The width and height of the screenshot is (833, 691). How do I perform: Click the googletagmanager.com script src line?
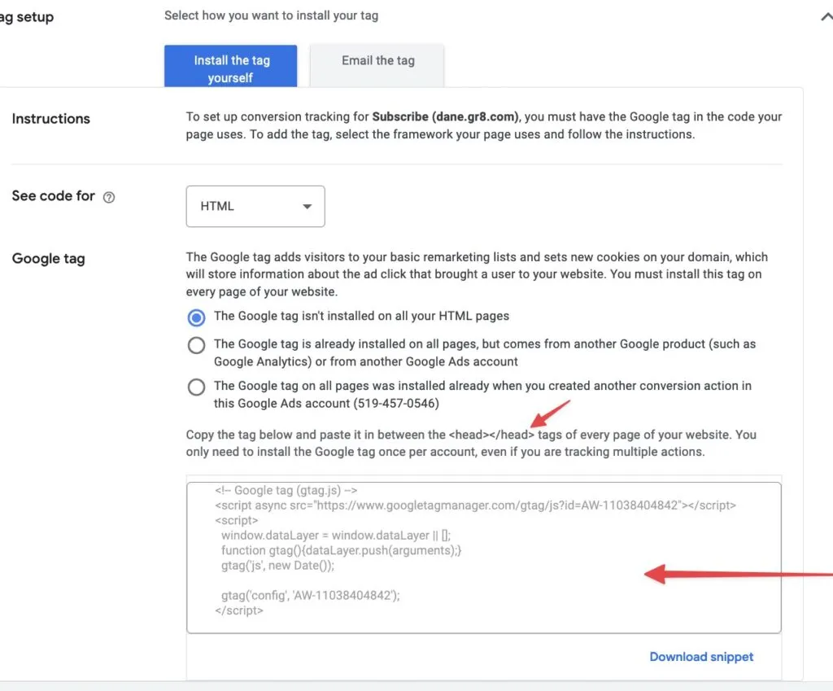[x=475, y=505]
